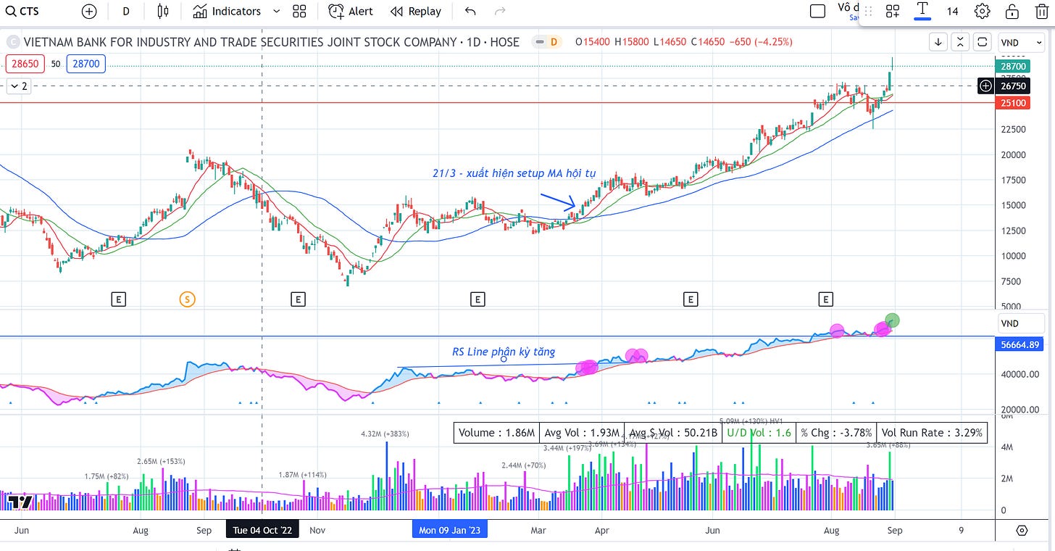Click the first earnings E marker near June
This screenshot has width=1055, height=551.
[118, 298]
